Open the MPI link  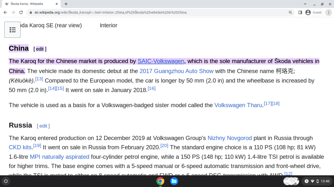[x=35, y=157]
